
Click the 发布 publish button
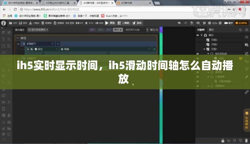tap(137, 23)
